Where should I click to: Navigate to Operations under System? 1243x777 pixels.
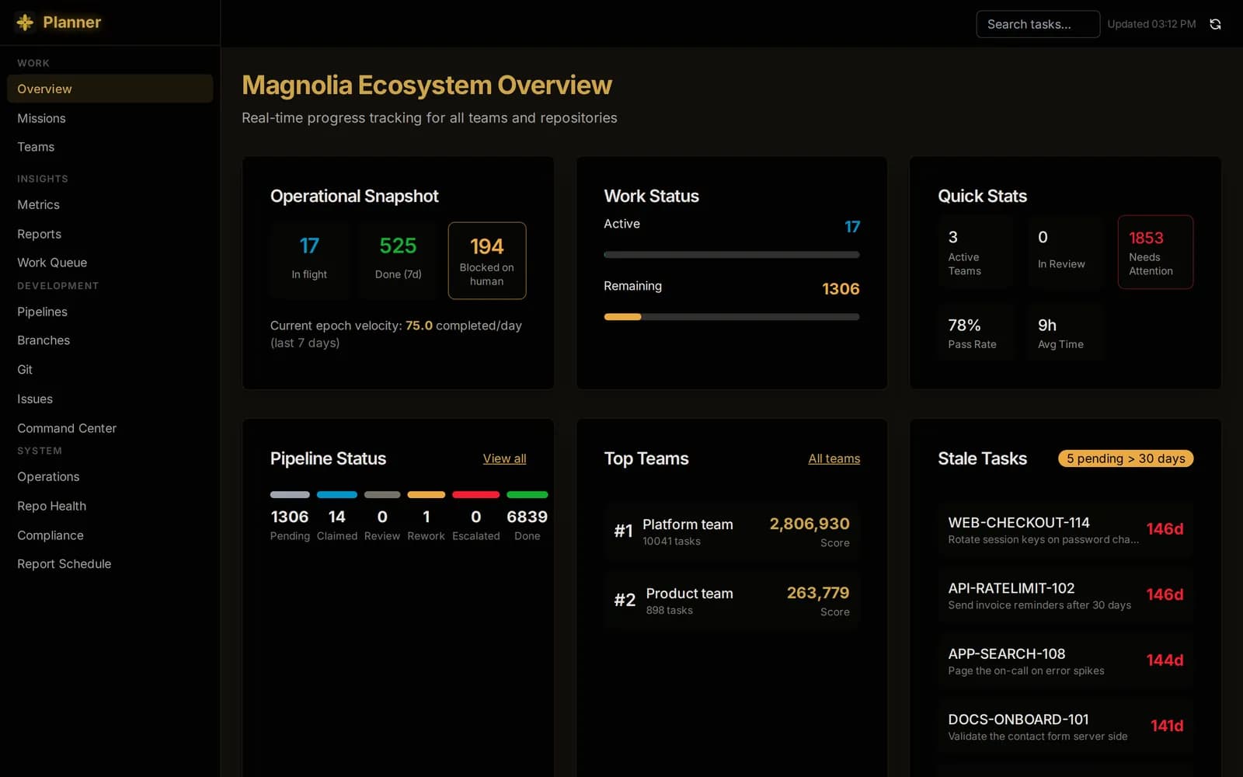pos(110,476)
